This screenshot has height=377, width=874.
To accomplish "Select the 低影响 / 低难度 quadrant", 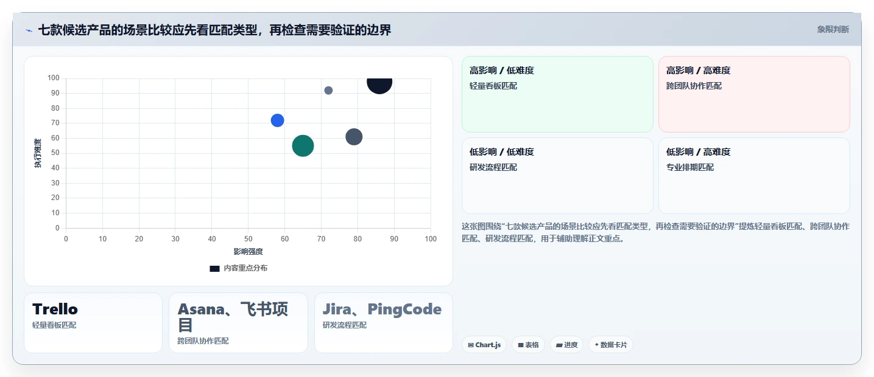I will [557, 176].
